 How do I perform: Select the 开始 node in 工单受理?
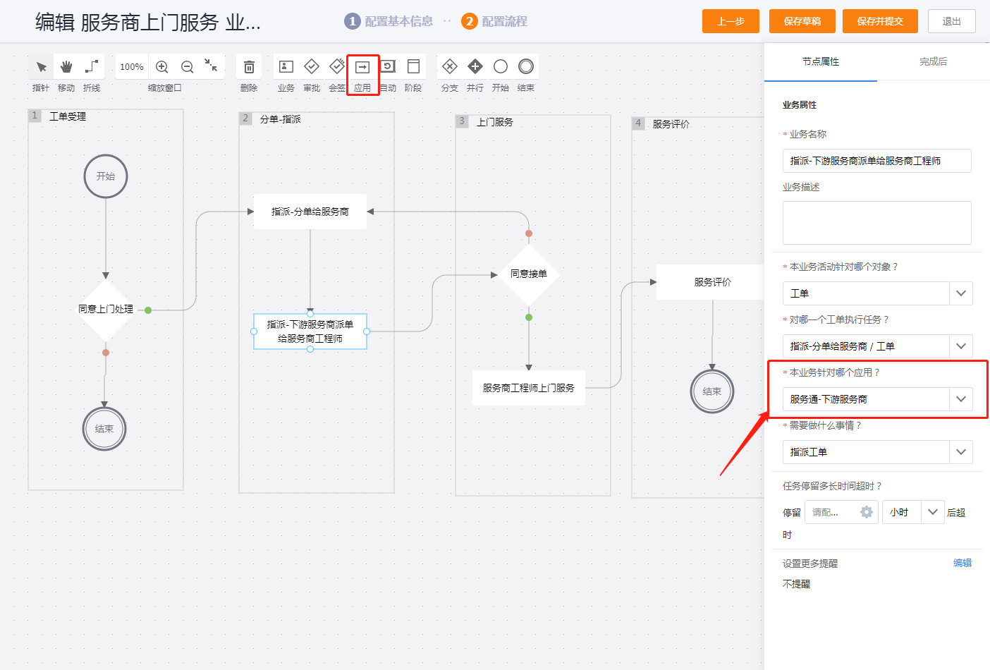(106, 176)
